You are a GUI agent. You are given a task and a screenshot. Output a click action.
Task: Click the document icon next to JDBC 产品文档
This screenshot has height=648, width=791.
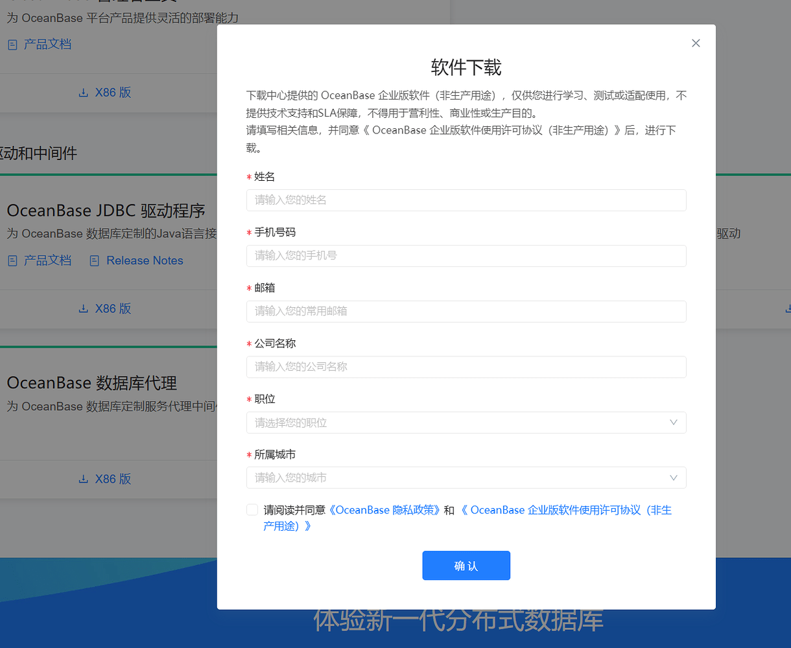(x=12, y=260)
